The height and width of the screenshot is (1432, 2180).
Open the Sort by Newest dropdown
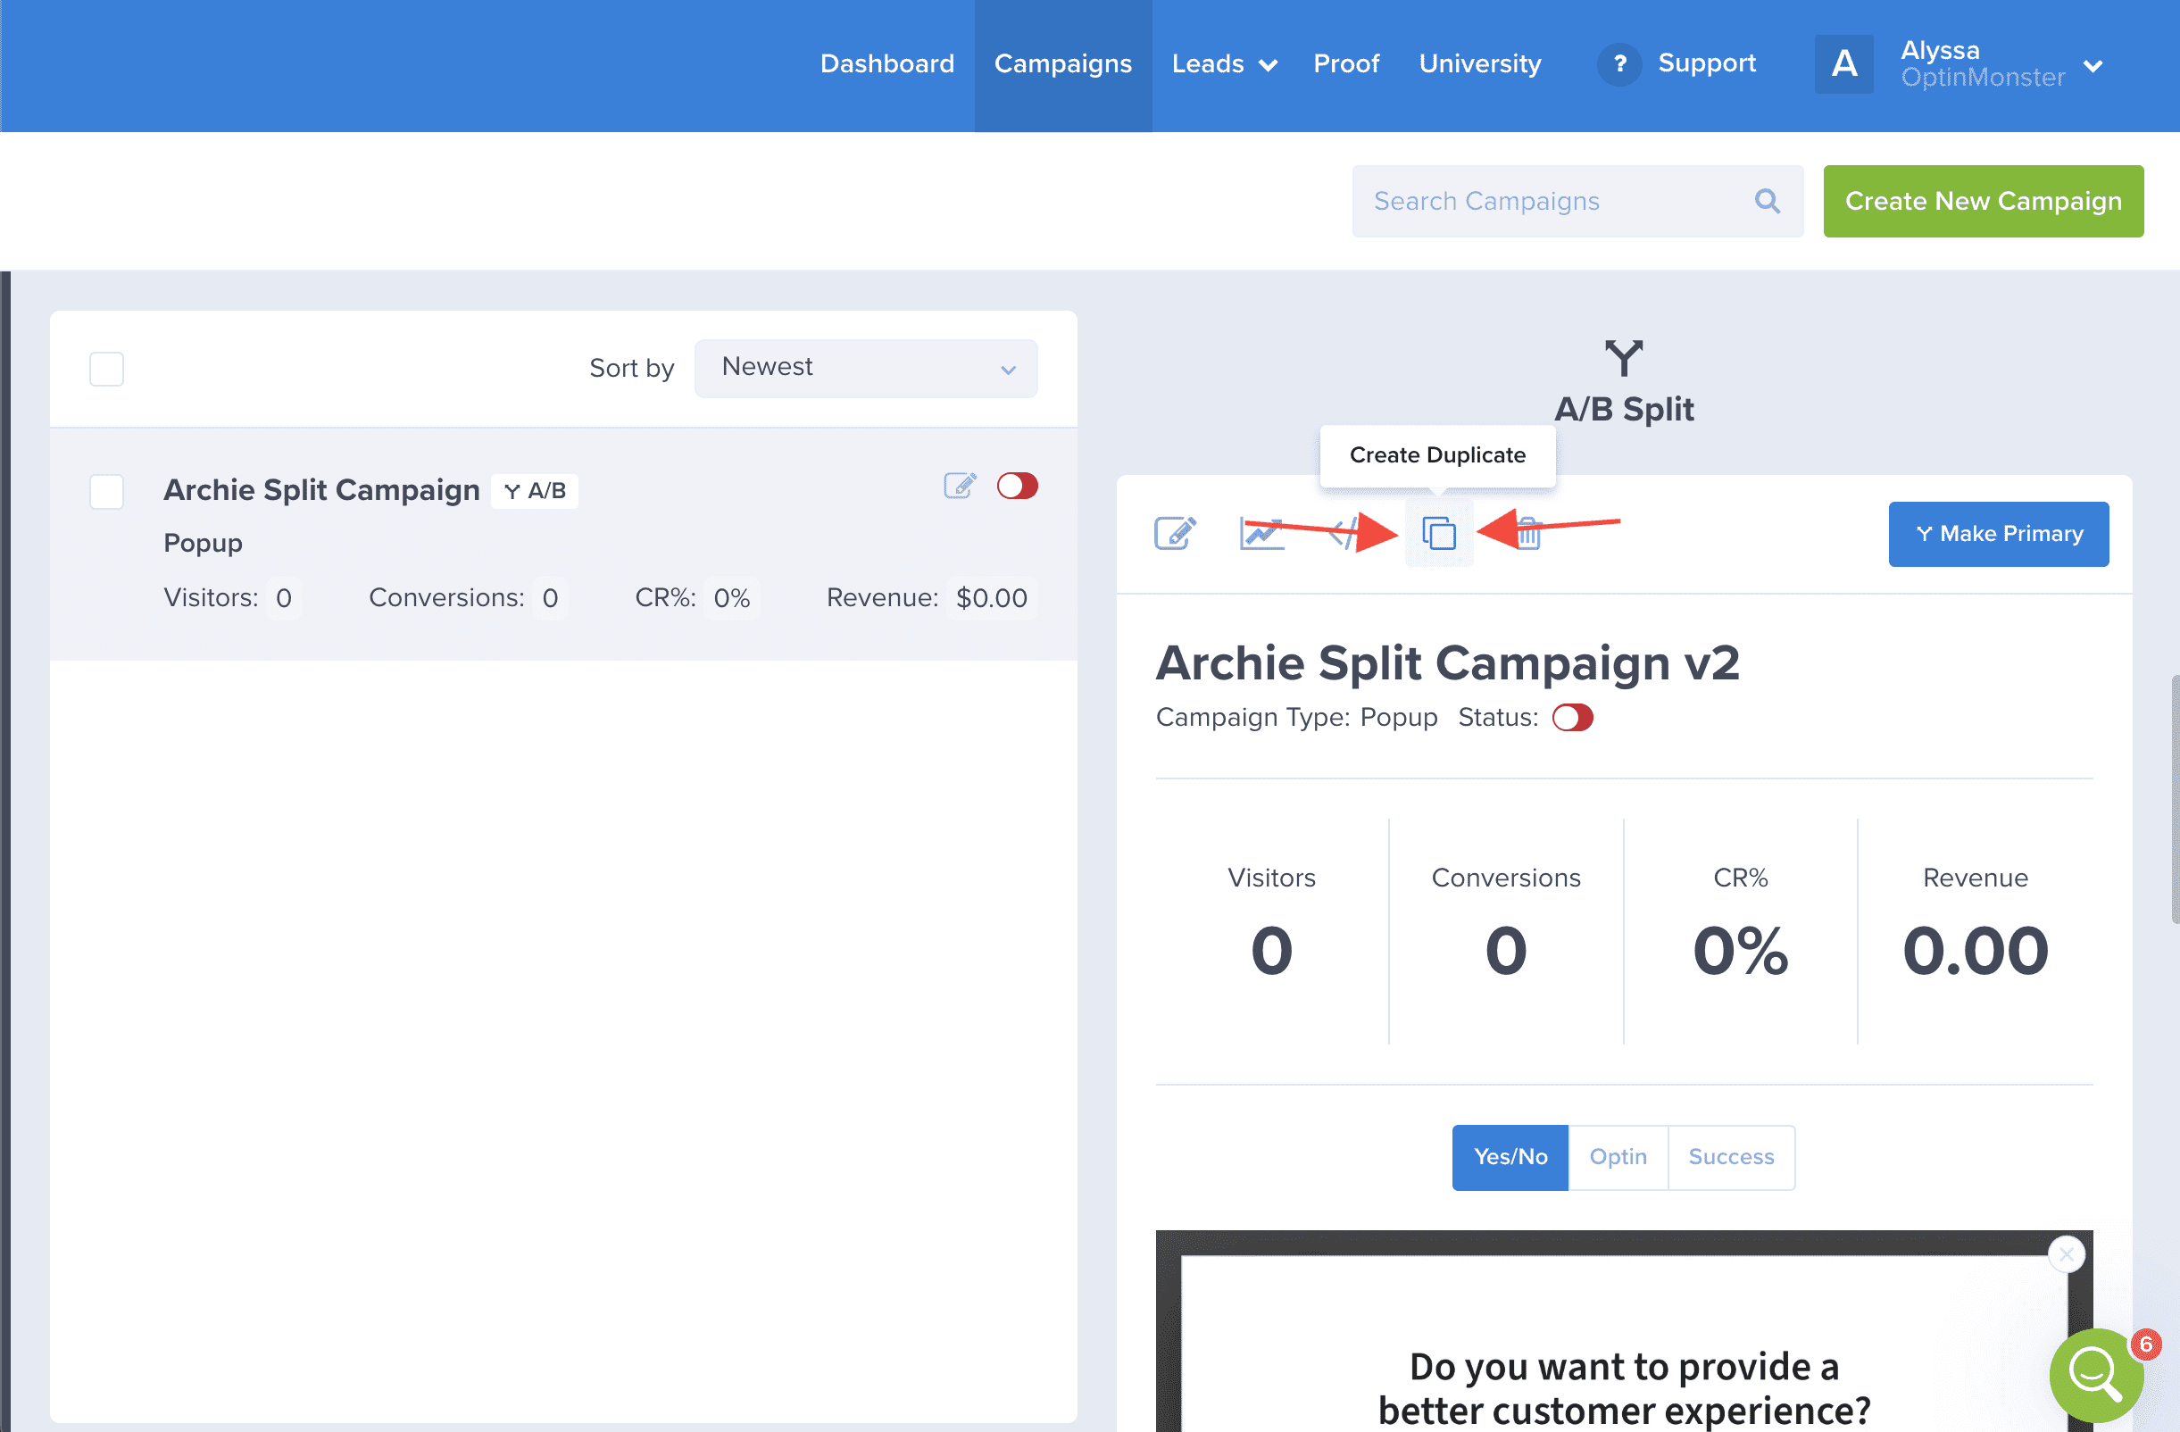[x=866, y=369]
